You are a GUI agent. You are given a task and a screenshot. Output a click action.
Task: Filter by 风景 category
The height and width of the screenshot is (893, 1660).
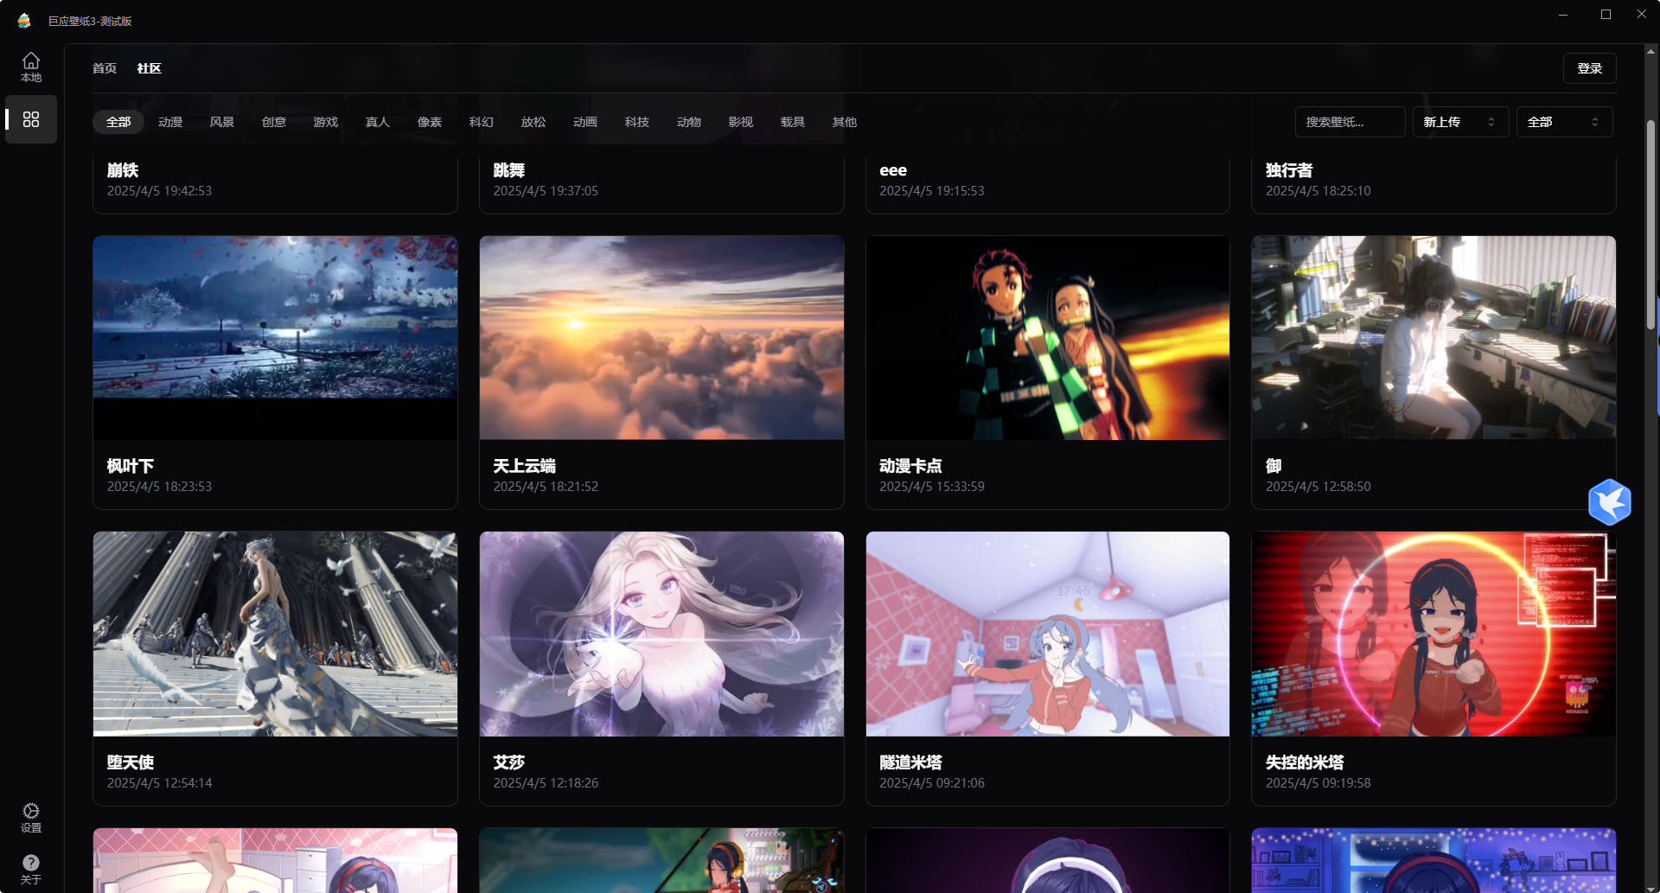click(x=222, y=122)
